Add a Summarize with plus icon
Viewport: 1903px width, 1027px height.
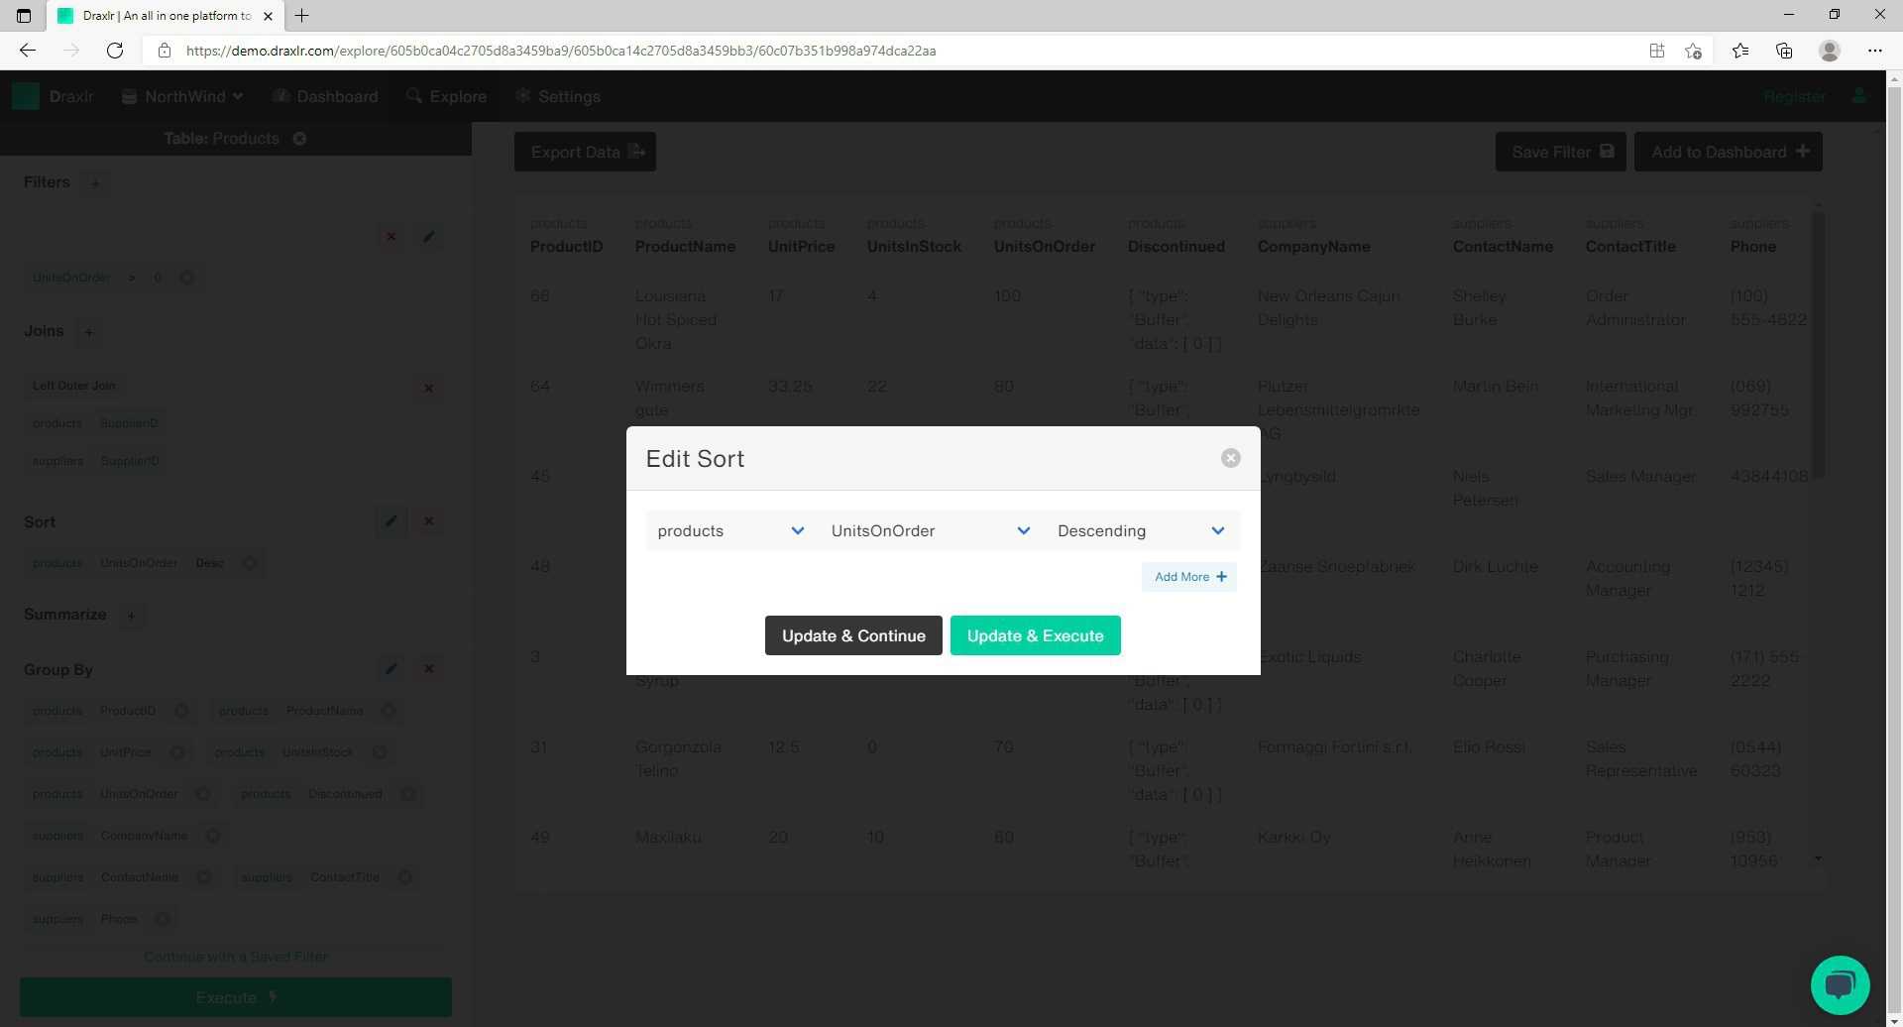pyautogui.click(x=130, y=616)
